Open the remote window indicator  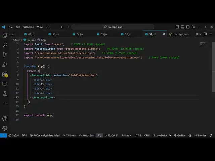pyautogui.click(x=3, y=136)
